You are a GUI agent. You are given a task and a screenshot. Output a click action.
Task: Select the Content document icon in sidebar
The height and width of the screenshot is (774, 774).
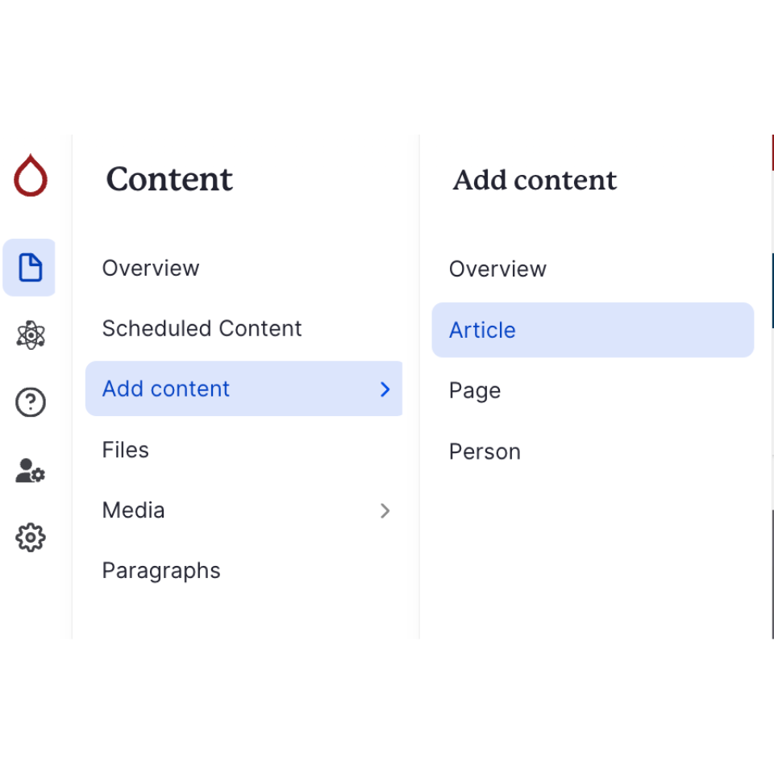(30, 268)
